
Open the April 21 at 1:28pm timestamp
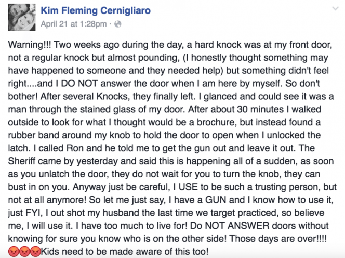[x=74, y=24]
